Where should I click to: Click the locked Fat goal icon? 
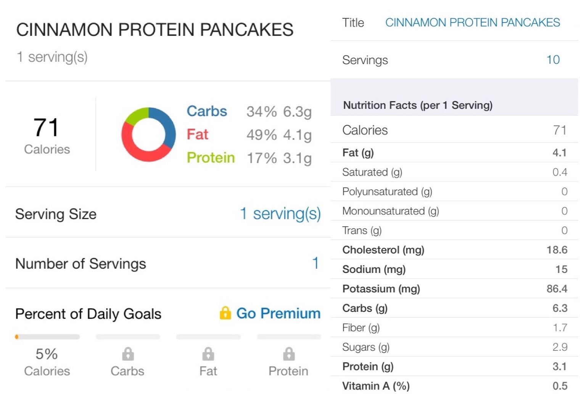[208, 354]
